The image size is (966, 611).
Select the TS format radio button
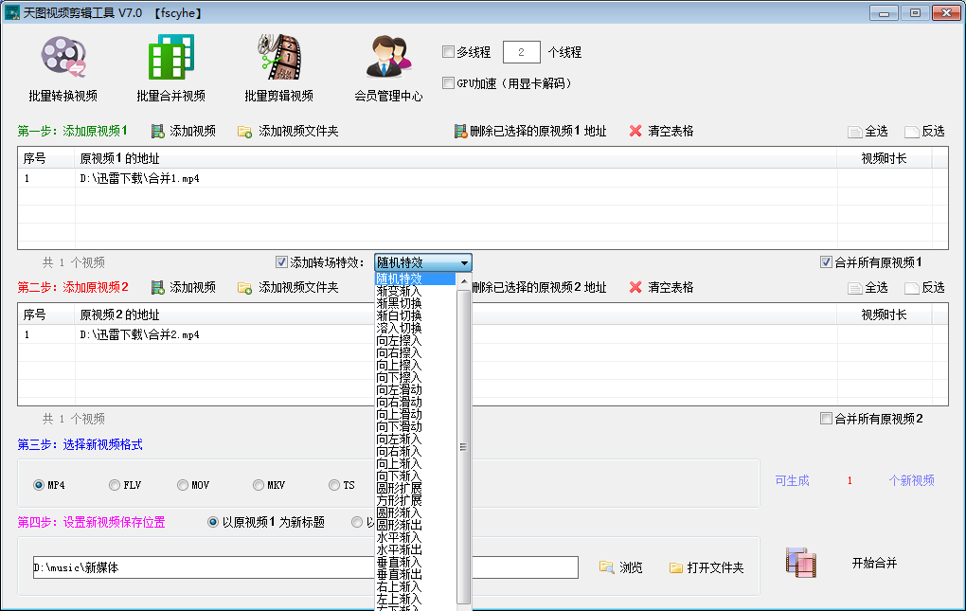pyautogui.click(x=334, y=485)
